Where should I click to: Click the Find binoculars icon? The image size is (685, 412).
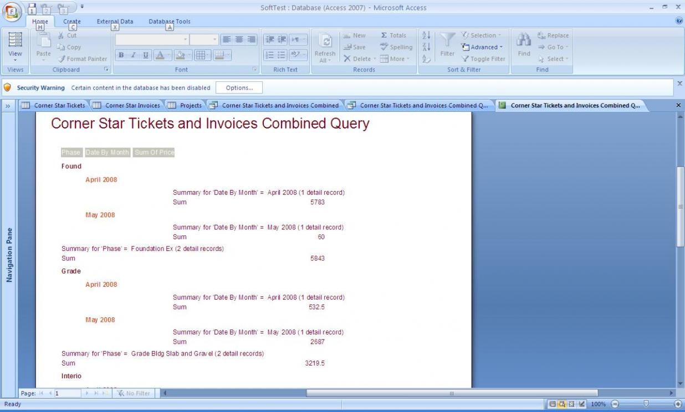click(524, 39)
